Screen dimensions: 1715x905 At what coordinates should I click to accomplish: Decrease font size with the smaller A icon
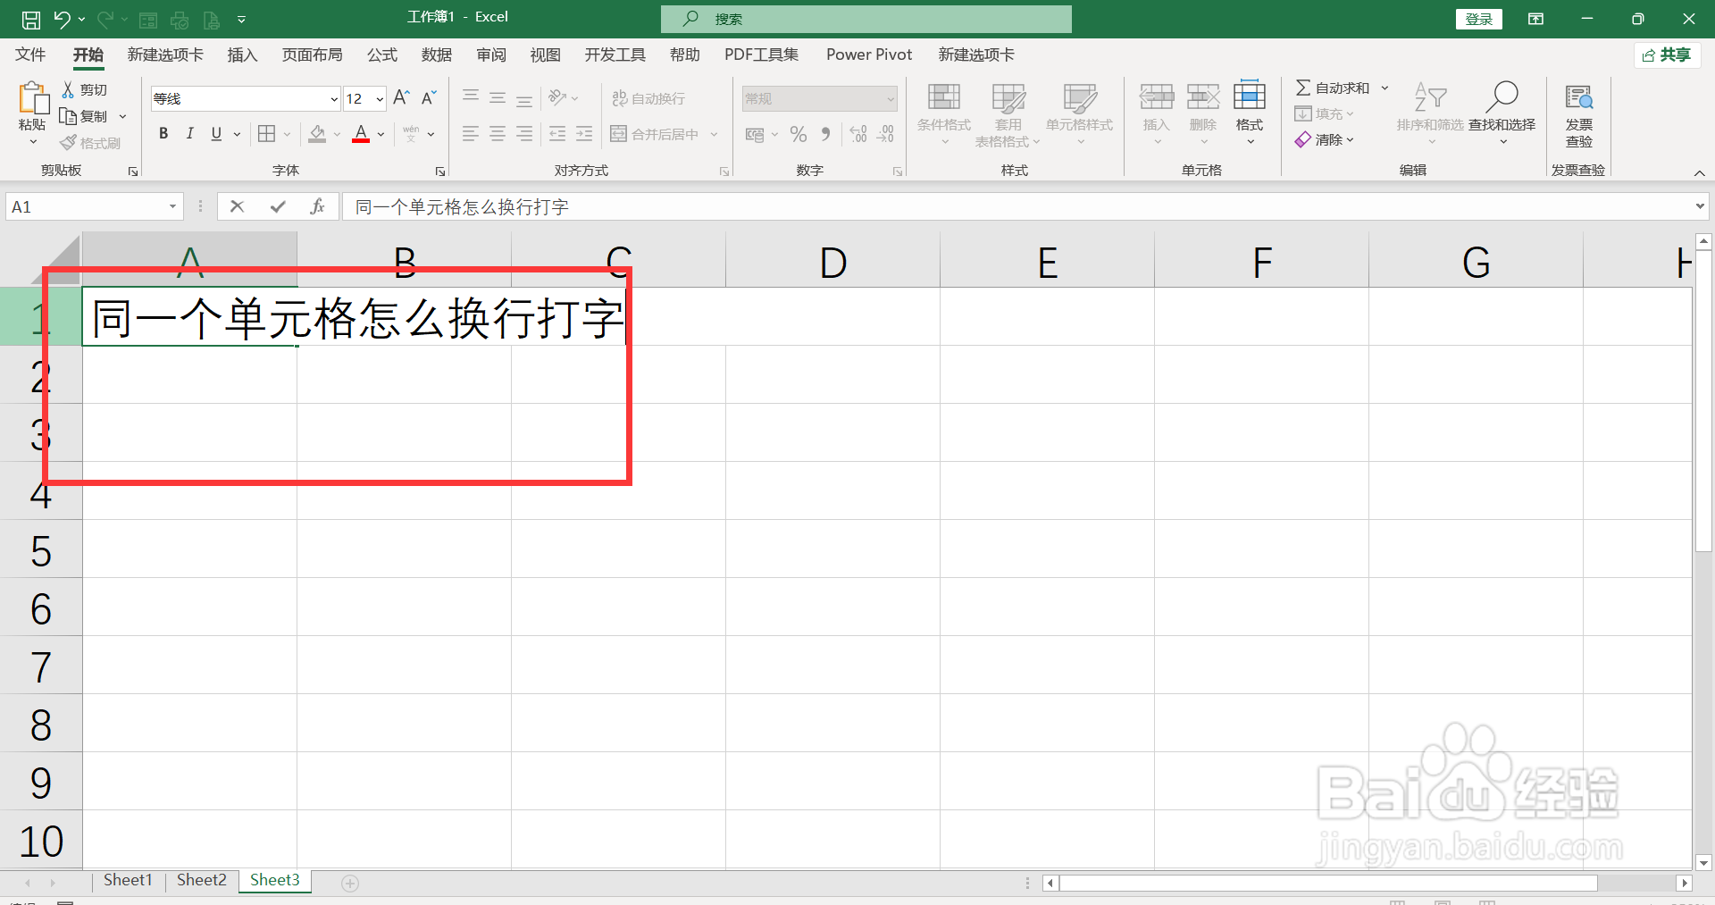click(x=429, y=97)
